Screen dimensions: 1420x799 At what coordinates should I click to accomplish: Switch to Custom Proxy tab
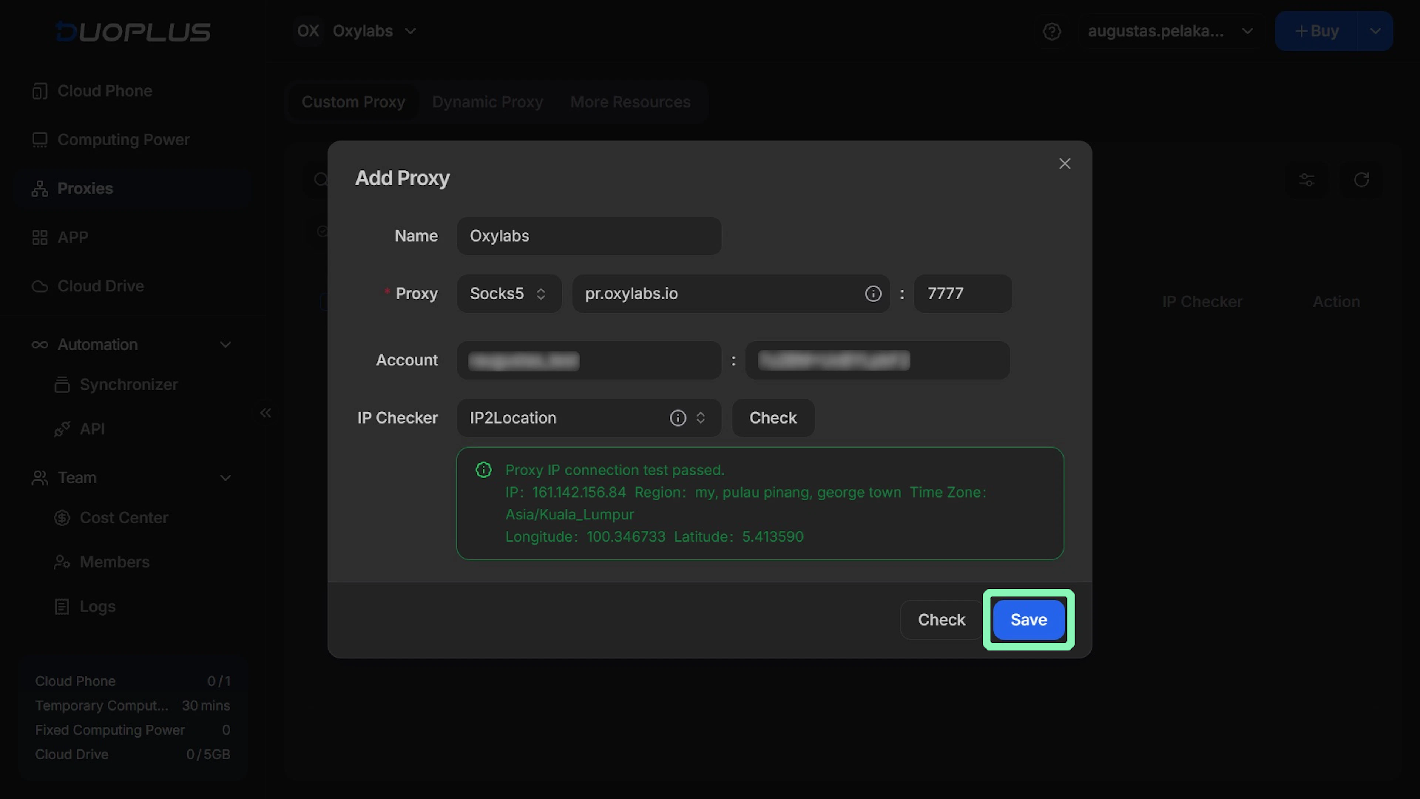point(354,102)
